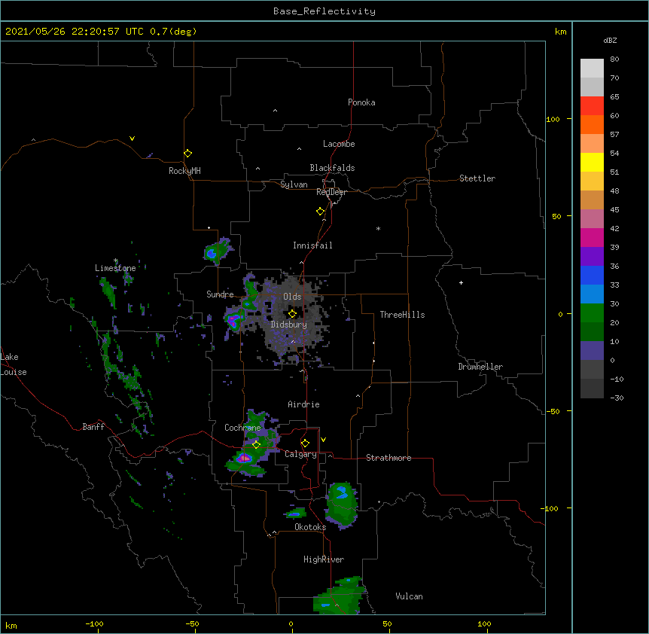The width and height of the screenshot is (649, 634).
Task: Select the yellow V marker northeast of Calgary
Action: (x=323, y=440)
